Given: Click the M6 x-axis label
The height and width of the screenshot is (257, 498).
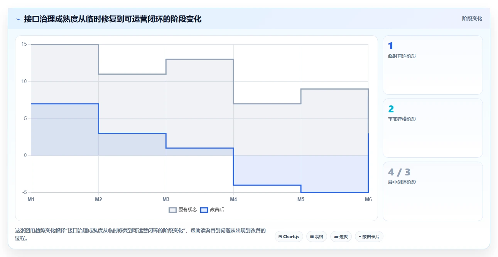Looking at the screenshot, I should point(368,199).
